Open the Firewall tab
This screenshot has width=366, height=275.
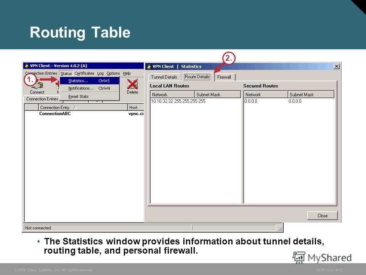click(x=224, y=77)
